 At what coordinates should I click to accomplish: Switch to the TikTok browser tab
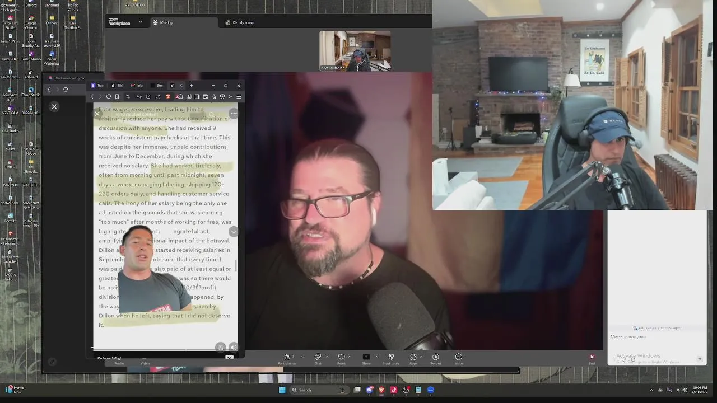pyautogui.click(x=117, y=86)
